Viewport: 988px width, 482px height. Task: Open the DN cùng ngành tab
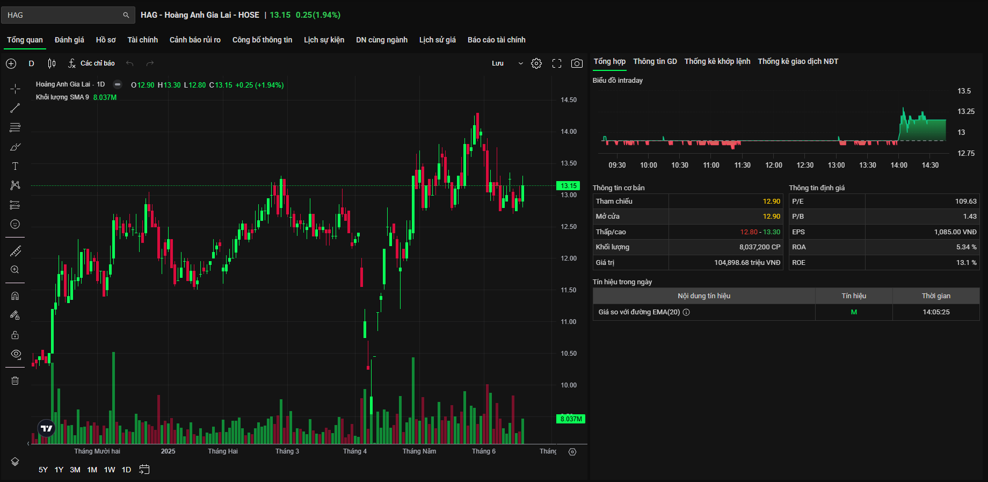click(x=382, y=40)
